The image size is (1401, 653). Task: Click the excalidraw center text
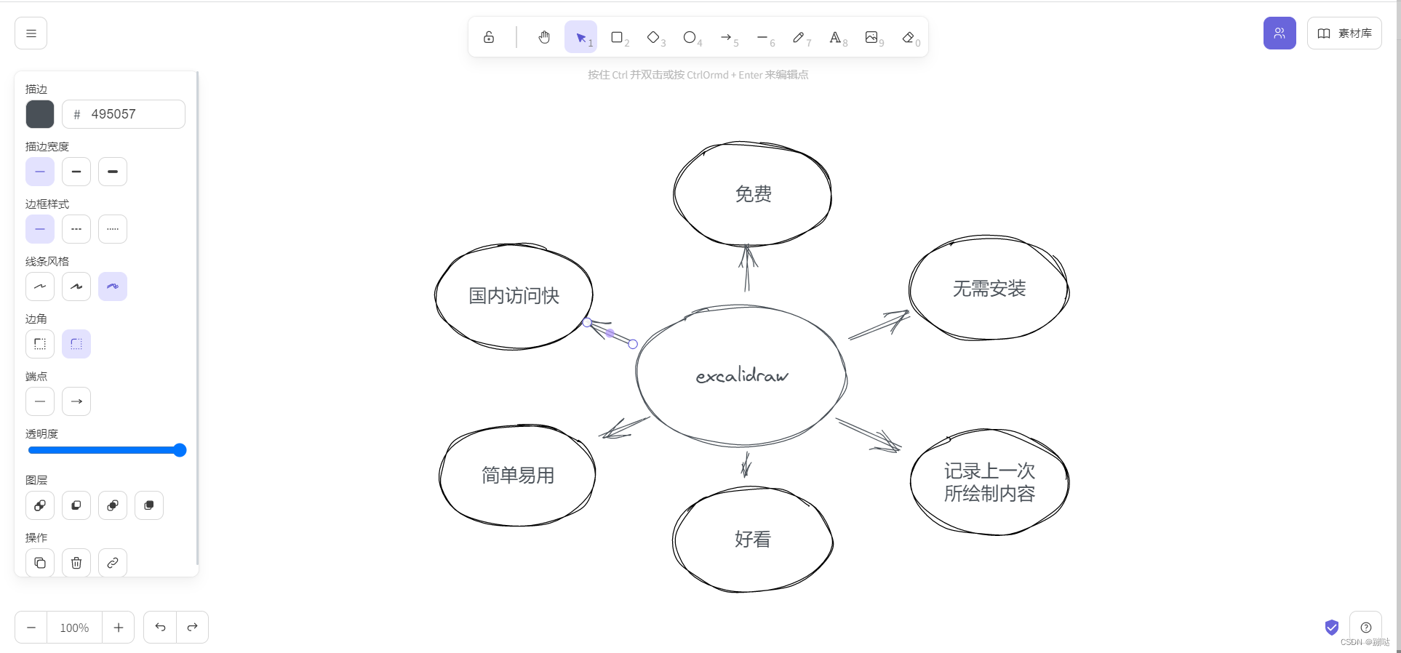(x=742, y=375)
